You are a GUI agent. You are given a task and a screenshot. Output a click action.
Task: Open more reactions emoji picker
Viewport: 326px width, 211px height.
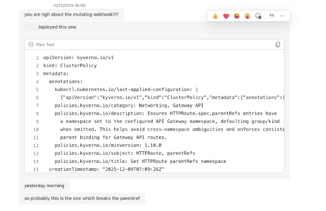[258, 16]
